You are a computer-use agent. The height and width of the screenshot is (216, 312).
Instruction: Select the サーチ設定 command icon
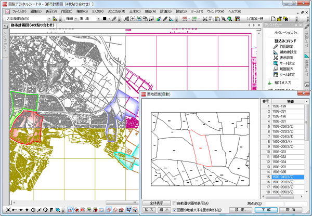pyautogui.click(x=276, y=63)
